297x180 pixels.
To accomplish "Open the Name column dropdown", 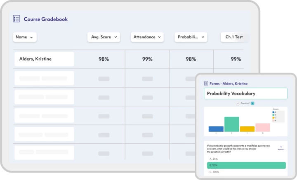I will [x=25, y=37].
